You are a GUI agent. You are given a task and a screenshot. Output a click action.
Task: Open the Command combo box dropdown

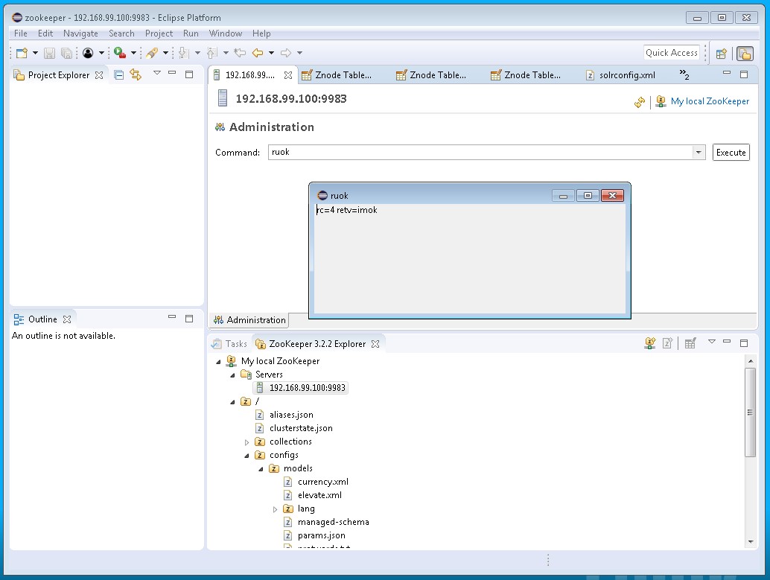698,152
